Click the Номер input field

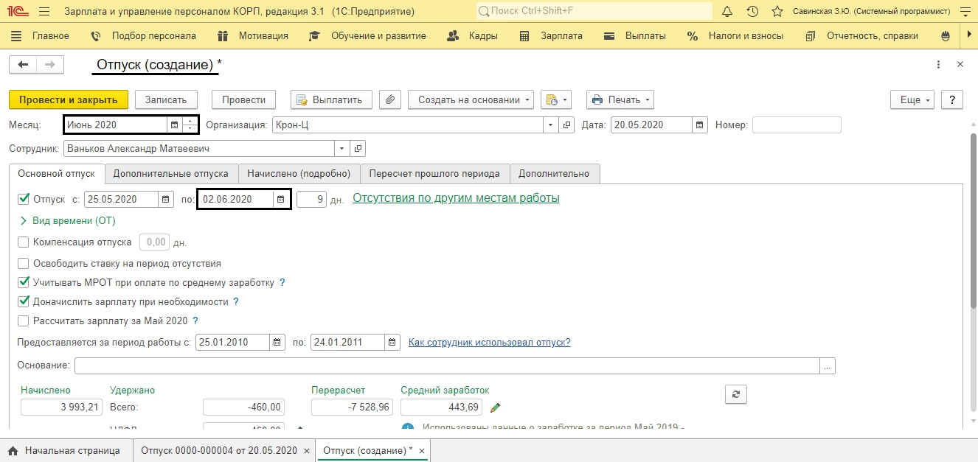tap(797, 125)
